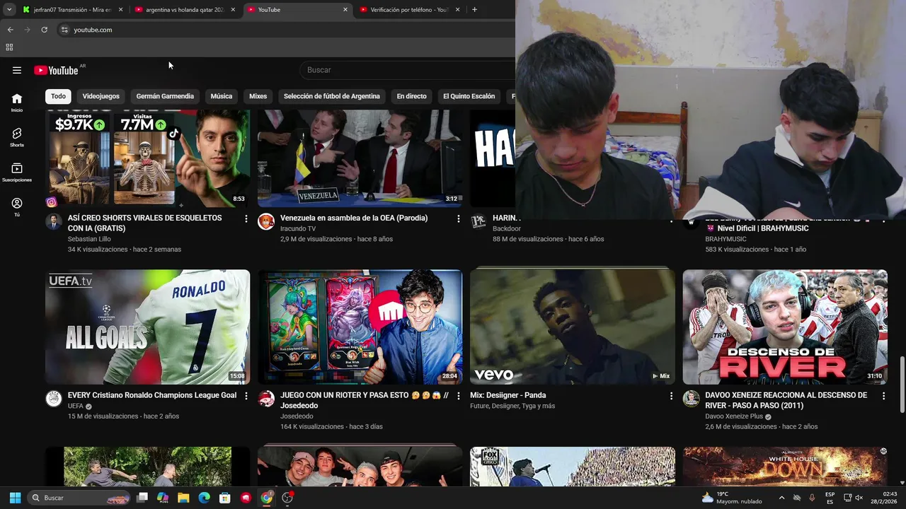Open File Explorer from the taskbar
Screen dimensions: 906x509
coord(183,498)
